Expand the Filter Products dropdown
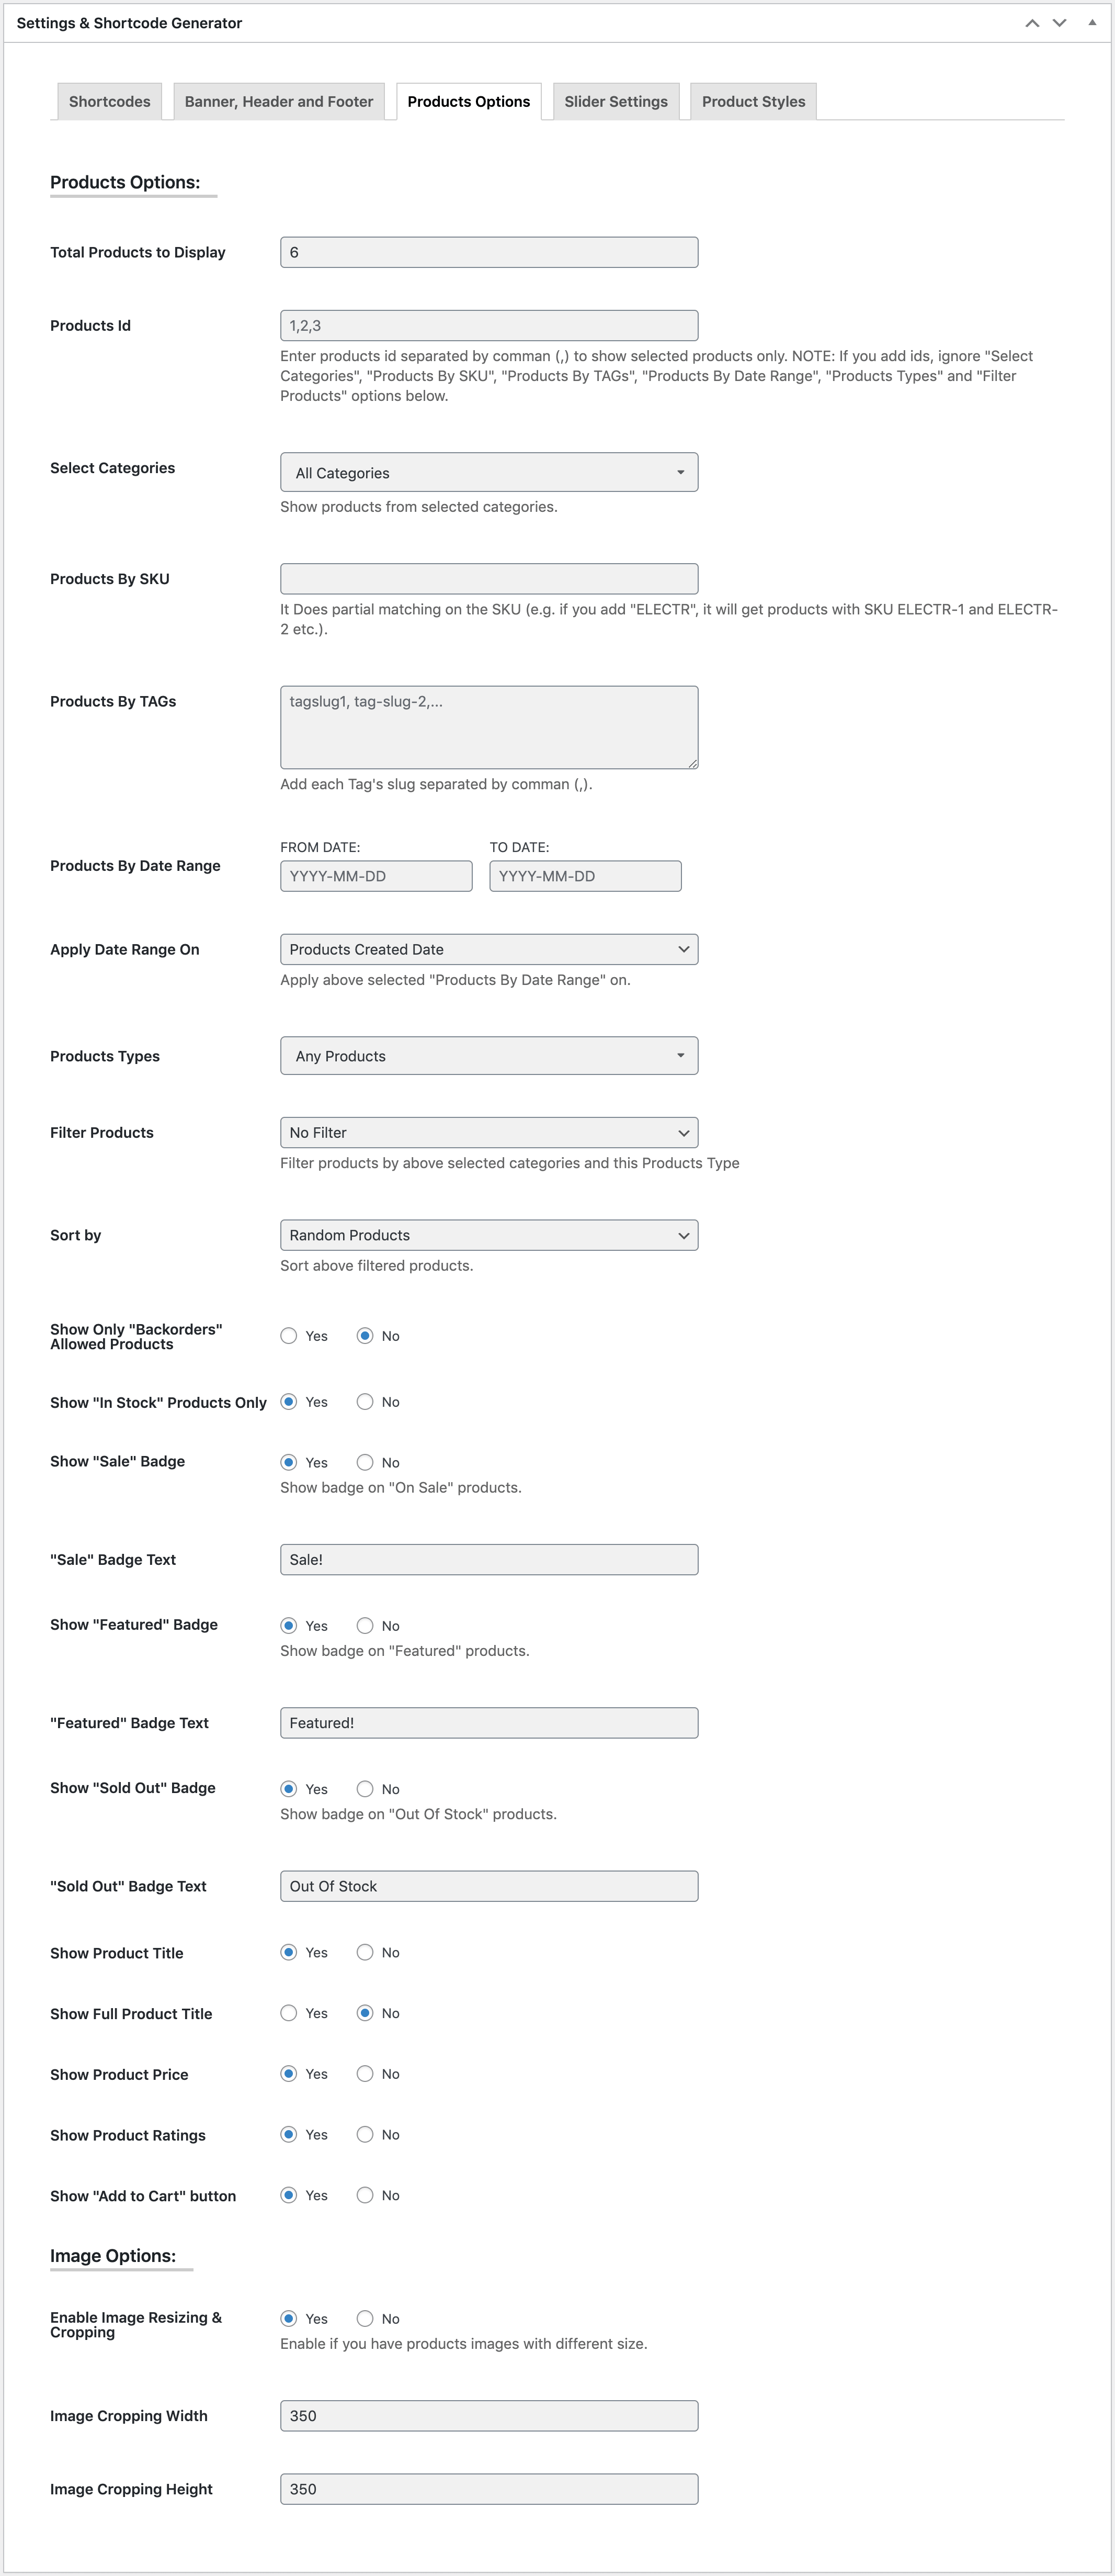Image resolution: width=1115 pixels, height=2576 pixels. tap(488, 1133)
